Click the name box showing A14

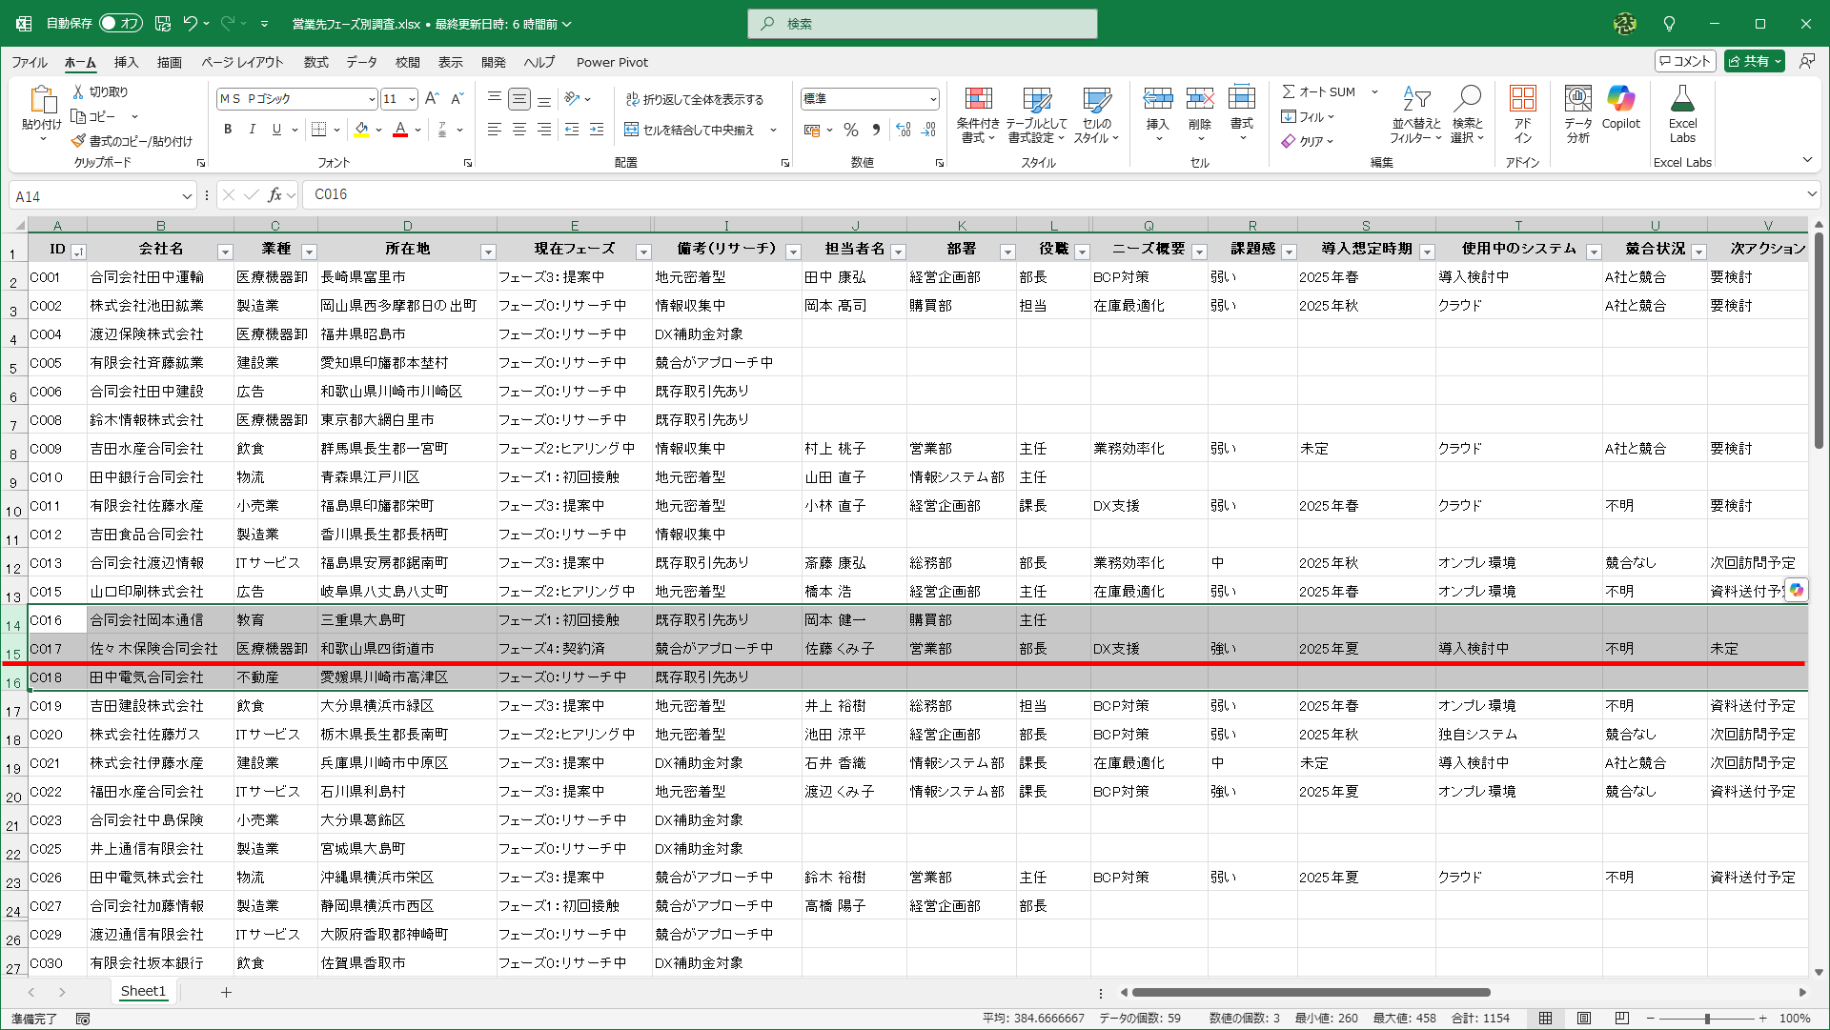[95, 195]
